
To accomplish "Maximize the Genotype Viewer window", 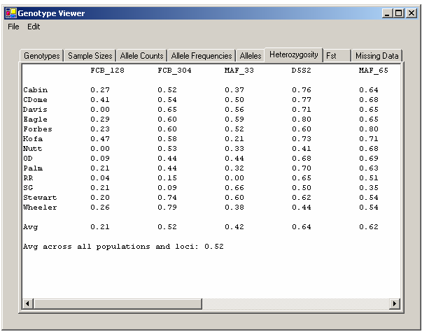I will coord(400,13).
